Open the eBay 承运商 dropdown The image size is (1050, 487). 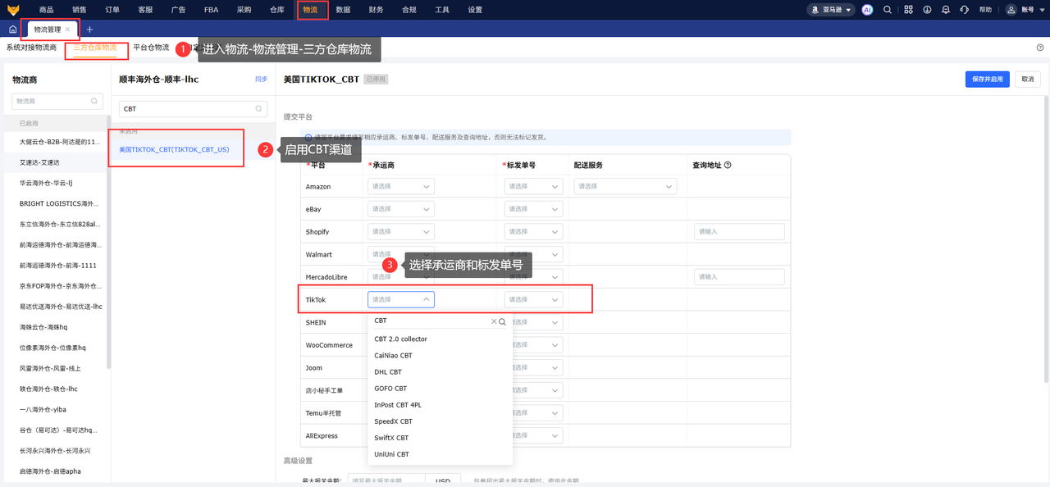pos(401,209)
